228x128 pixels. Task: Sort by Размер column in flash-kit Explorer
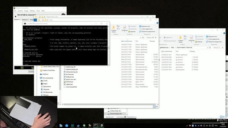192,51
